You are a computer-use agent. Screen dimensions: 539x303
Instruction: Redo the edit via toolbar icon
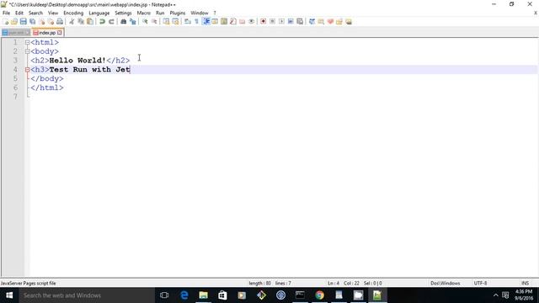coord(111,22)
